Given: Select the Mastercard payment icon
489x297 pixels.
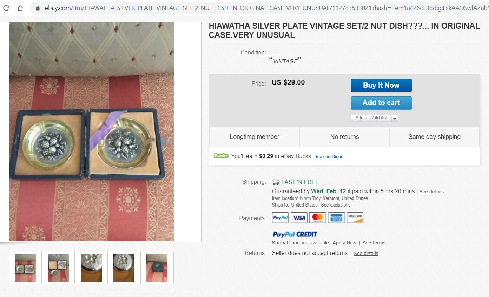Looking at the screenshot, I should point(317,217).
